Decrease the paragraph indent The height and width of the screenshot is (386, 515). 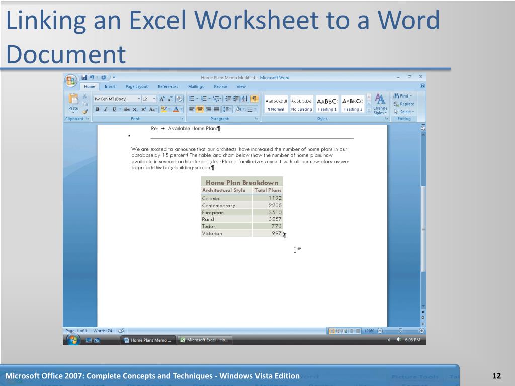(228, 99)
